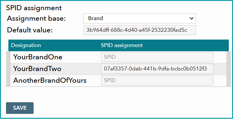The height and width of the screenshot is (119, 233).
Task: Click the Default value label
Action: pyautogui.click(x=30, y=30)
